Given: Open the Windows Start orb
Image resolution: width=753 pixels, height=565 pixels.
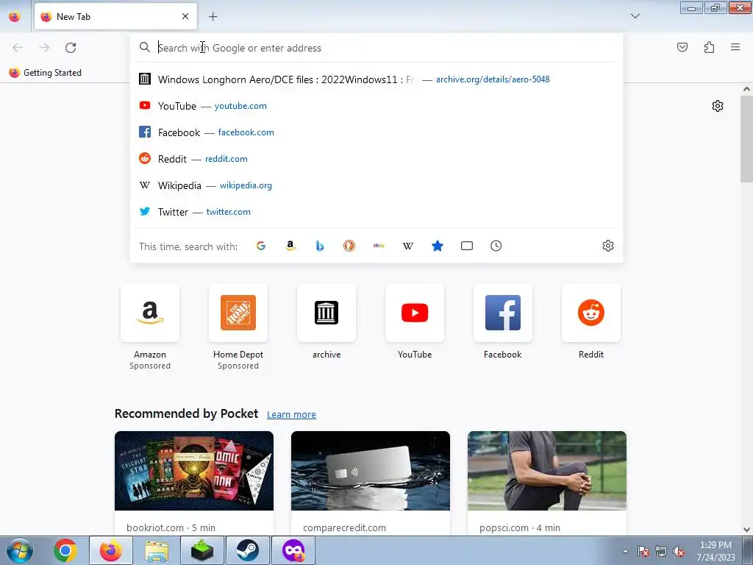Looking at the screenshot, I should click(20, 550).
